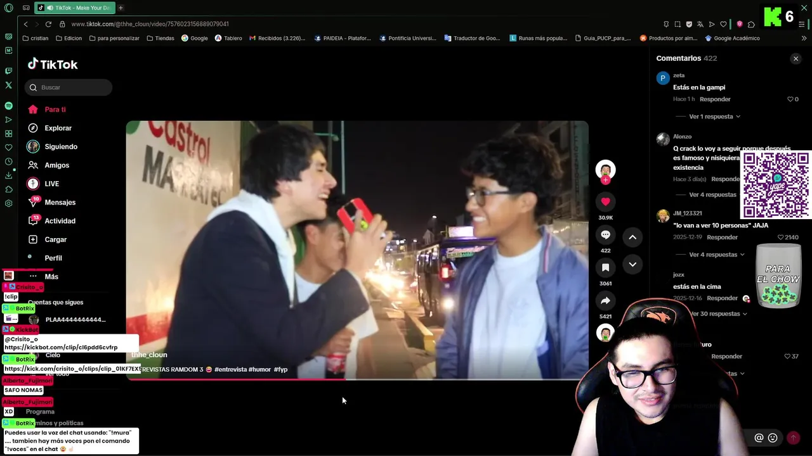Expand '30 respuestas' under jozx

(x=718, y=314)
